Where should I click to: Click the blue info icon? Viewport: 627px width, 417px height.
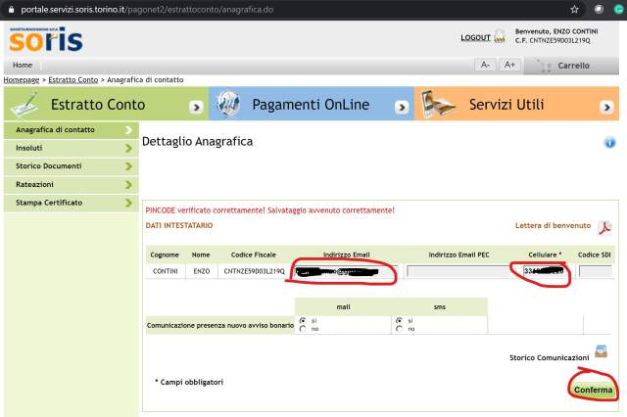tap(609, 143)
